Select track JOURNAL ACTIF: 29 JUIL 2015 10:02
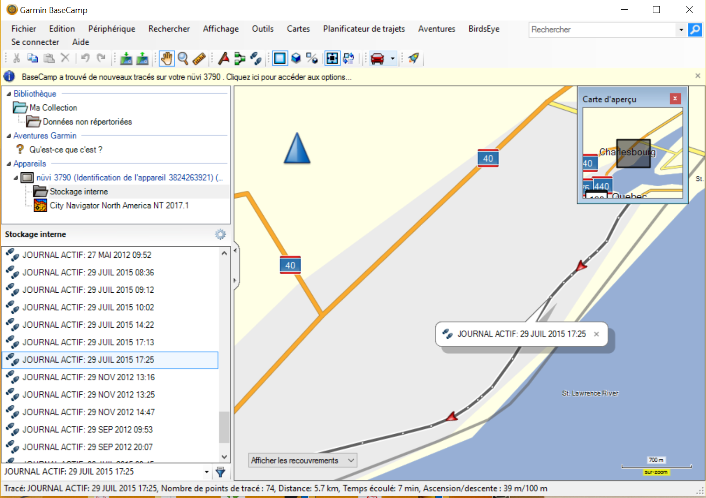This screenshot has height=498, width=706. [x=110, y=307]
